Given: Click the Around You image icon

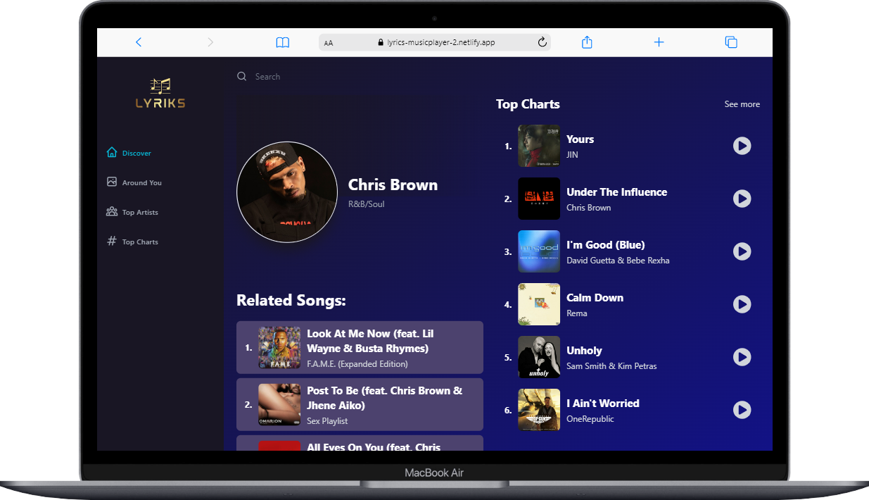Looking at the screenshot, I should click(112, 182).
